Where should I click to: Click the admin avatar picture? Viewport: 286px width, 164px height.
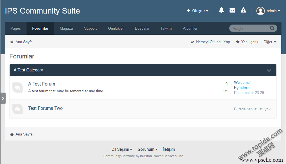260,11
